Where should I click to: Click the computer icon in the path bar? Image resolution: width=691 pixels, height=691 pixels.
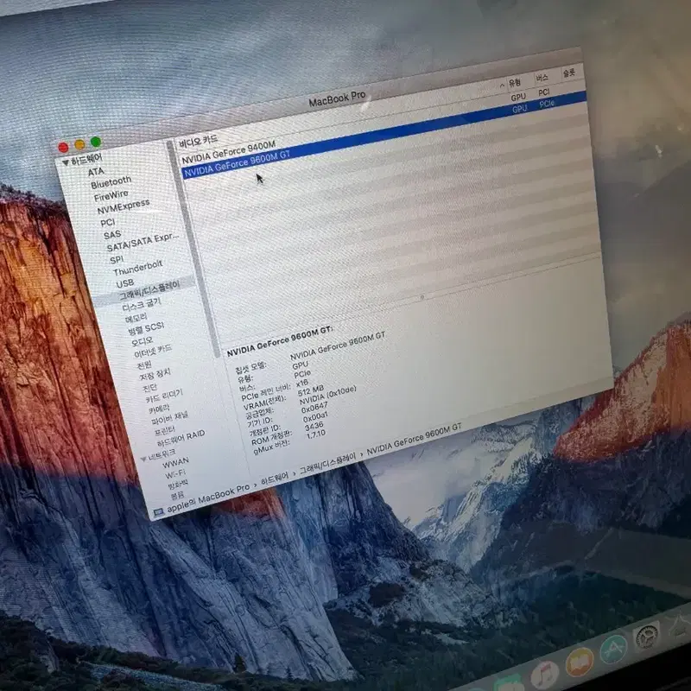pos(158,512)
